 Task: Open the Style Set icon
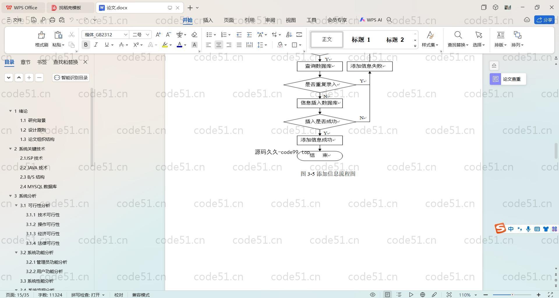(x=430, y=35)
